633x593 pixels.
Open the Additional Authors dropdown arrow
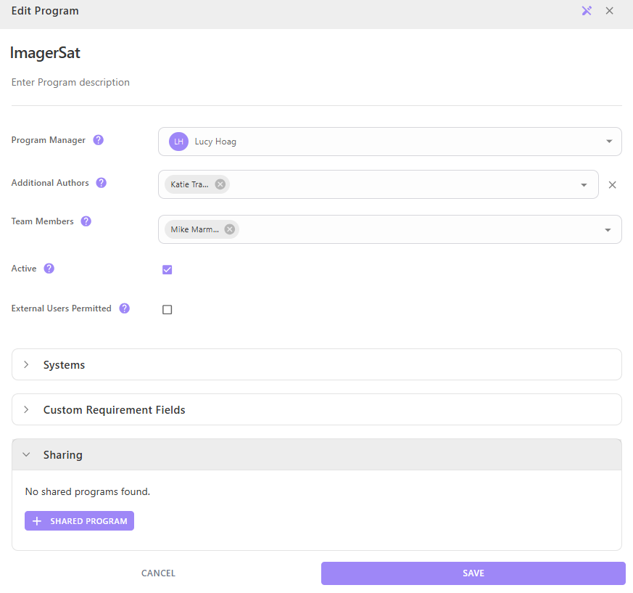[584, 185]
